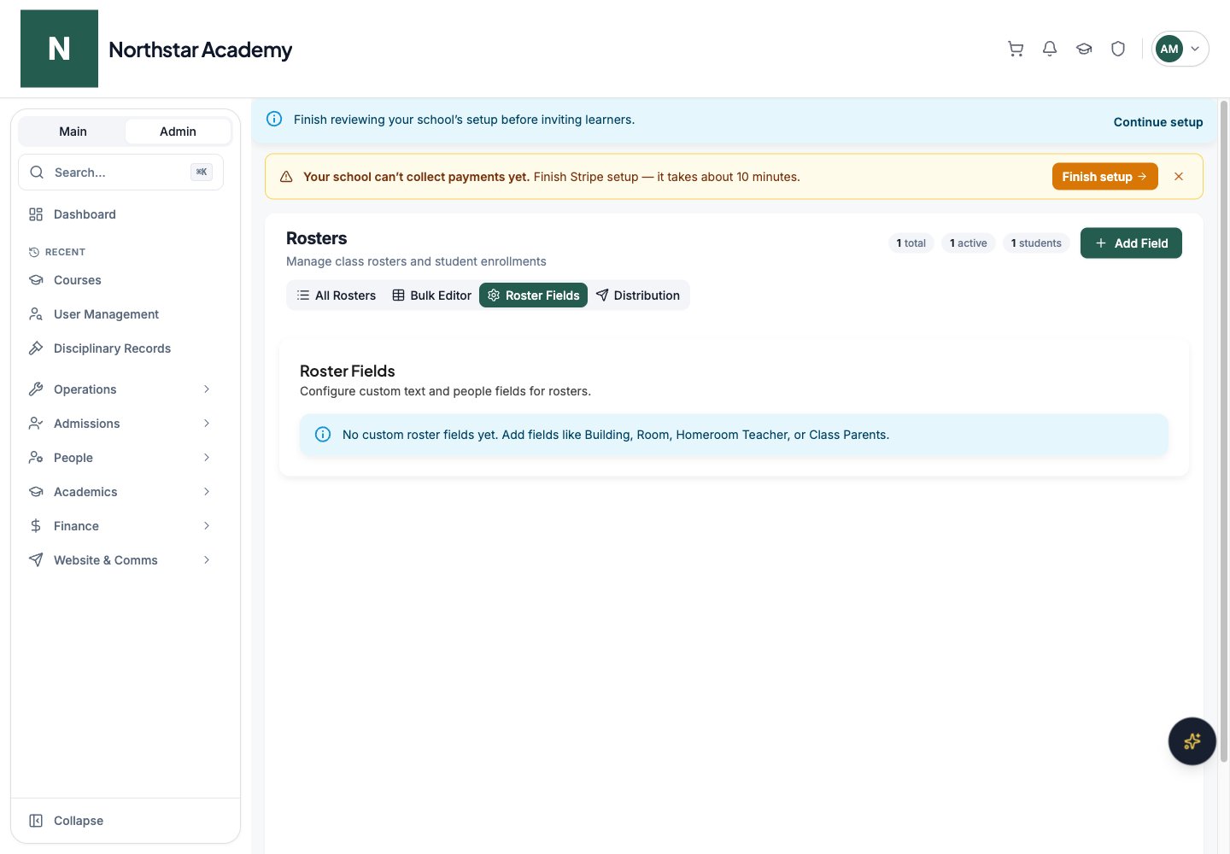The width and height of the screenshot is (1230, 854).
Task: Click the info icon in no-fields notice
Action: tap(323, 435)
